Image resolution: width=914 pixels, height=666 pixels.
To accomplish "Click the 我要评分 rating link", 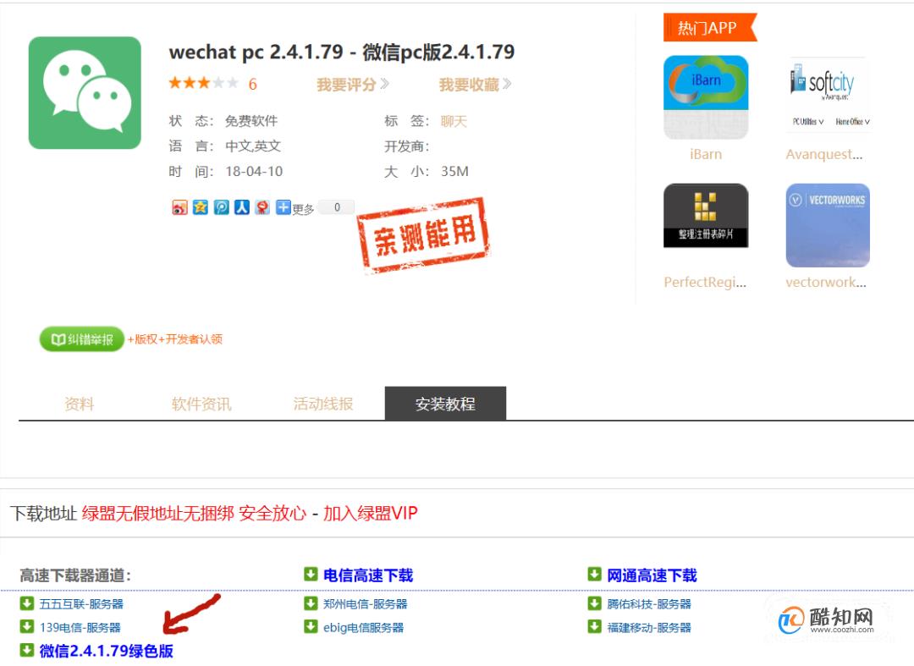I will click(x=353, y=85).
